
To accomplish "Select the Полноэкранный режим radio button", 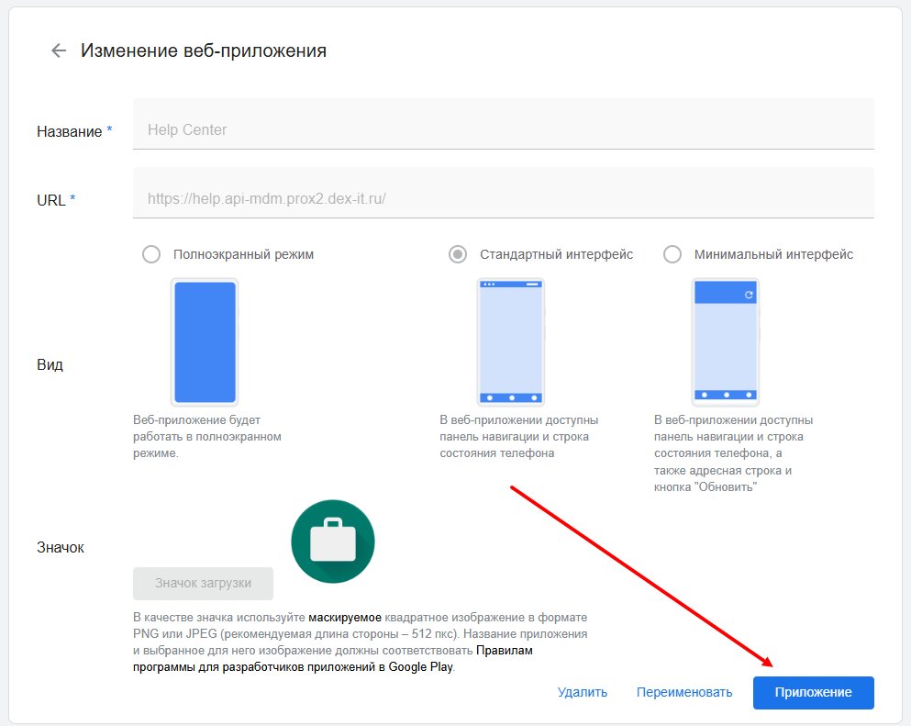I will (x=151, y=254).
